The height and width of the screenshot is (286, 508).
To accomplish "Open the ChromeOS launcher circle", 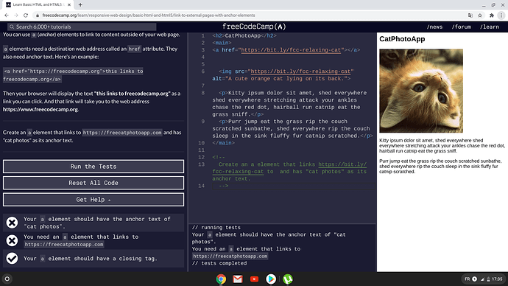I will point(7,279).
